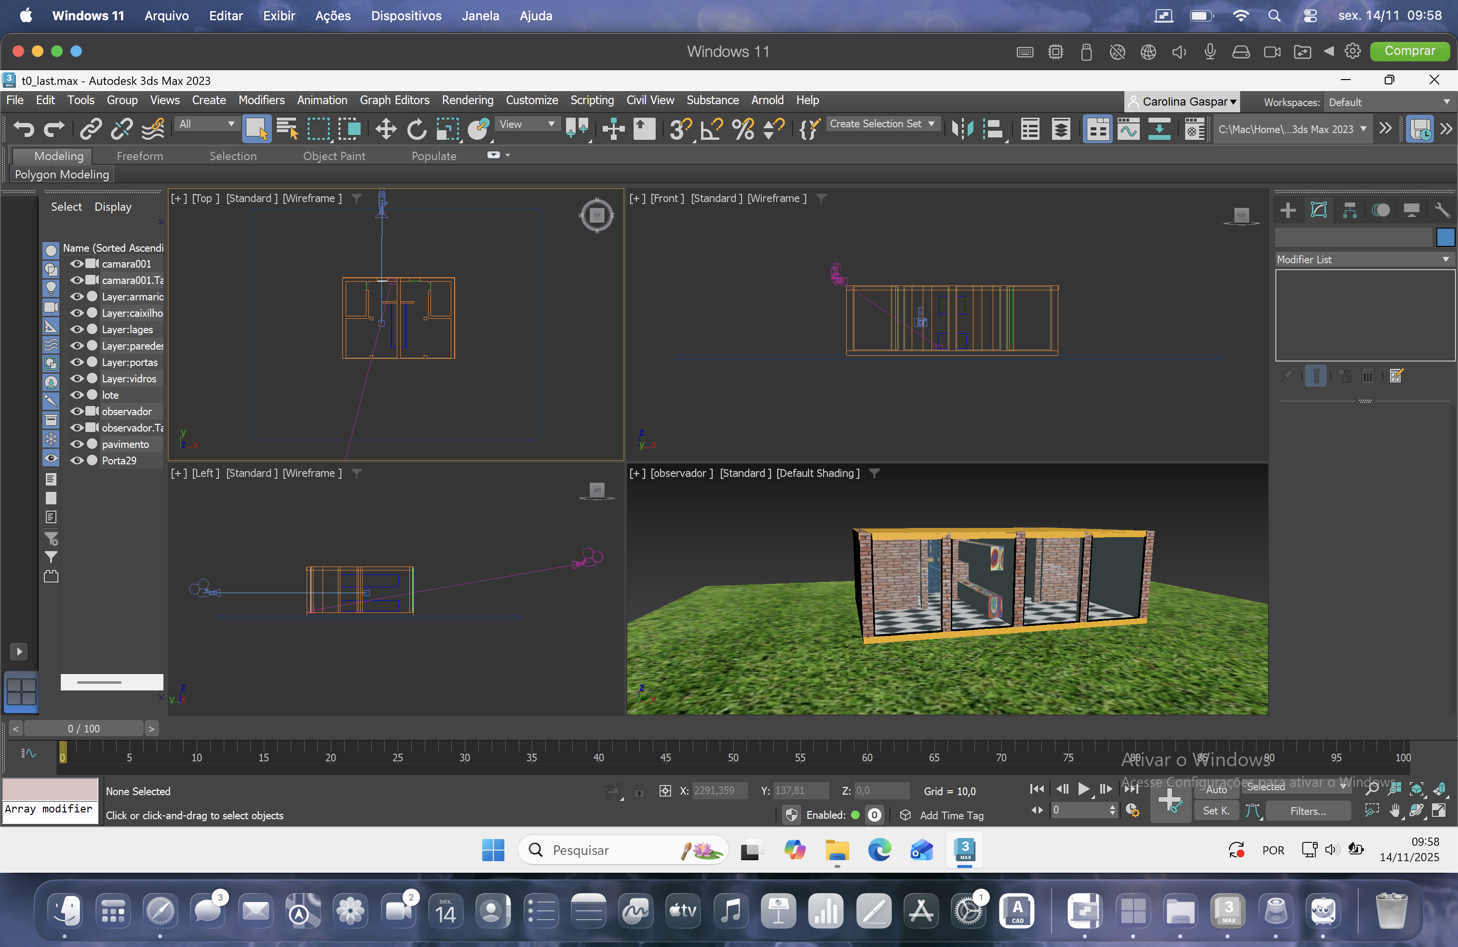
Task: Open the Utilities wrench panel icon
Action: (x=1442, y=210)
